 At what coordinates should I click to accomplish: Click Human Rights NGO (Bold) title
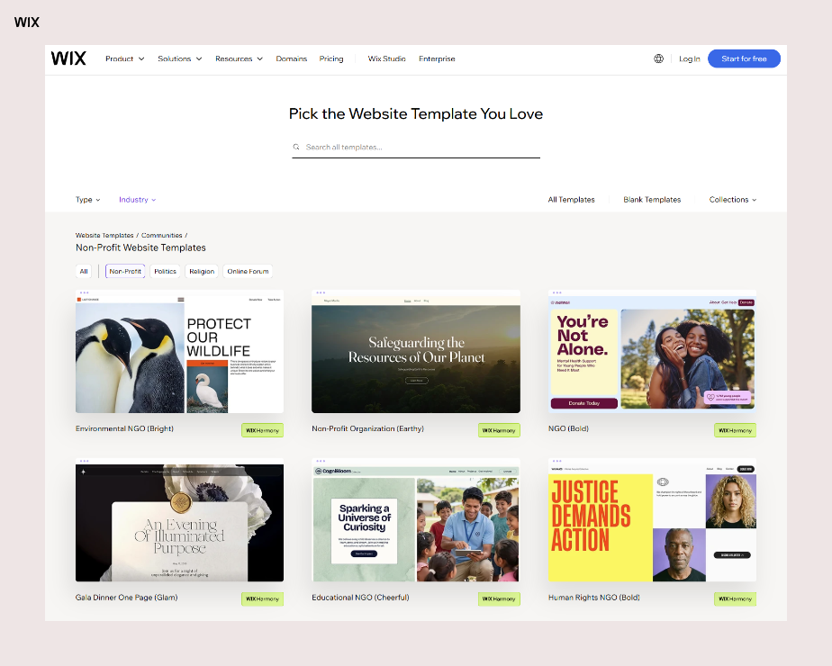(593, 597)
